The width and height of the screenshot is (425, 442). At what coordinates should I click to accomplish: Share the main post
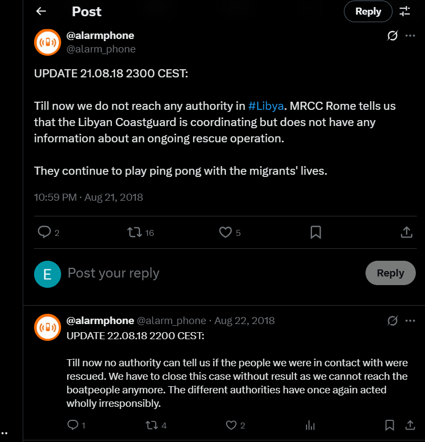(x=407, y=232)
